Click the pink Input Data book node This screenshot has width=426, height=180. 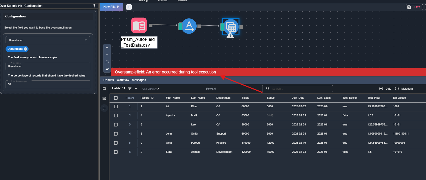click(139, 25)
